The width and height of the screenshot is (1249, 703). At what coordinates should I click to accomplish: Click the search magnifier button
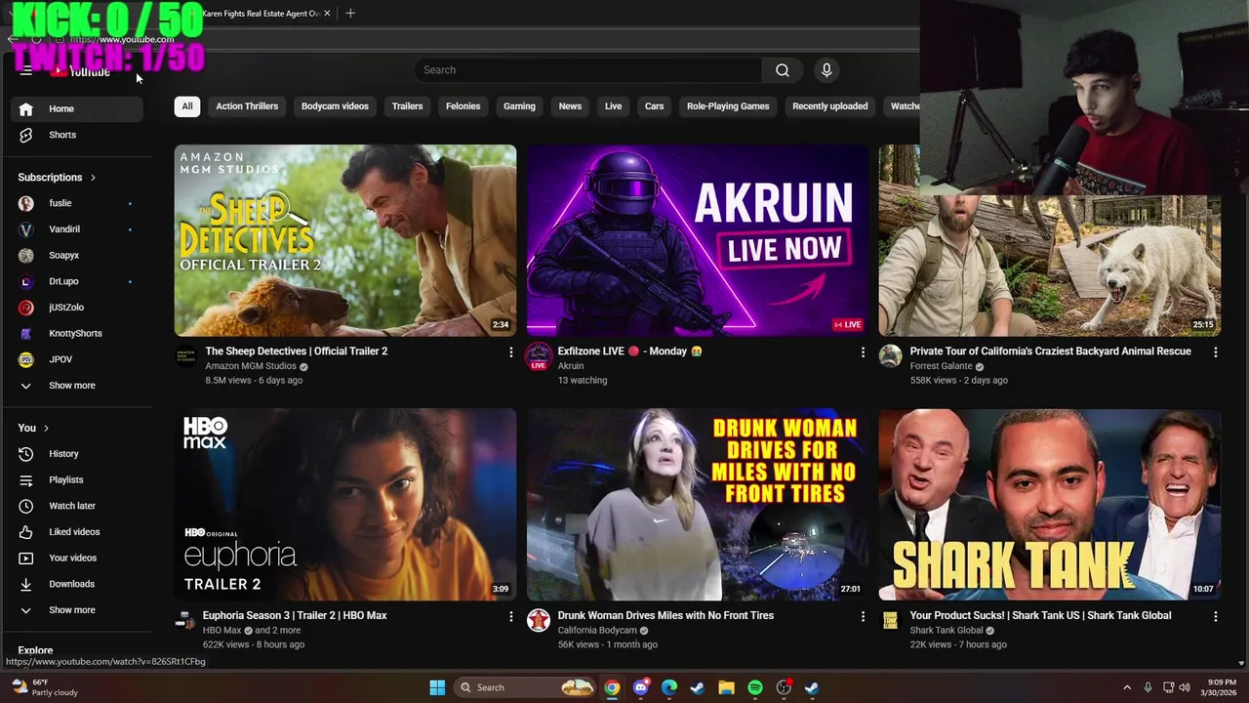pyautogui.click(x=782, y=70)
